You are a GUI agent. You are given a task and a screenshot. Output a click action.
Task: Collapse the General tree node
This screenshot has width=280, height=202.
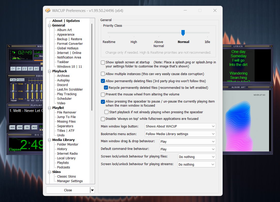[x=50, y=25]
